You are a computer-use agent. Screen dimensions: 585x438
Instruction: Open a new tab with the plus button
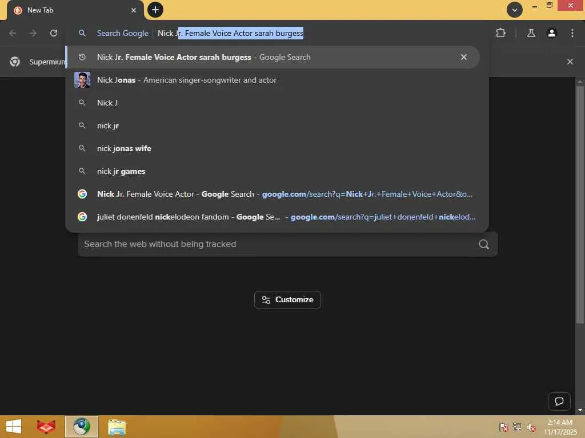coord(155,10)
